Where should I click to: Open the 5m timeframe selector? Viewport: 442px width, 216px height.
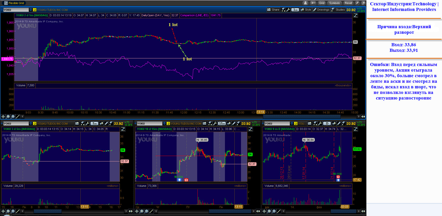click(x=94, y=123)
